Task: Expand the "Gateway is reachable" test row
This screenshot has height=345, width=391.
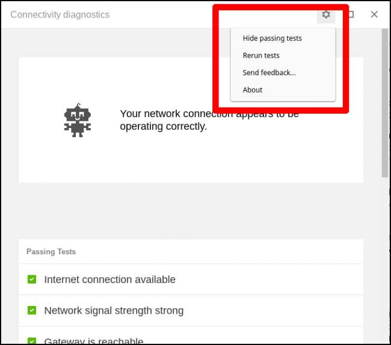Action: [94, 341]
